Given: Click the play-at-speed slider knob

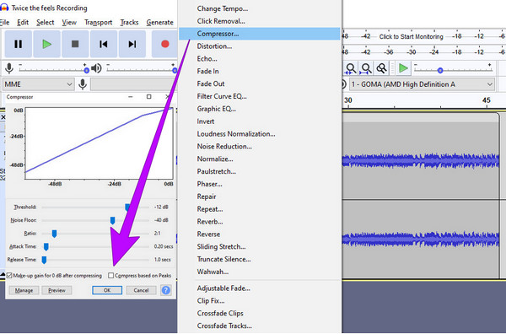Looking at the screenshot, I should tap(440, 70).
